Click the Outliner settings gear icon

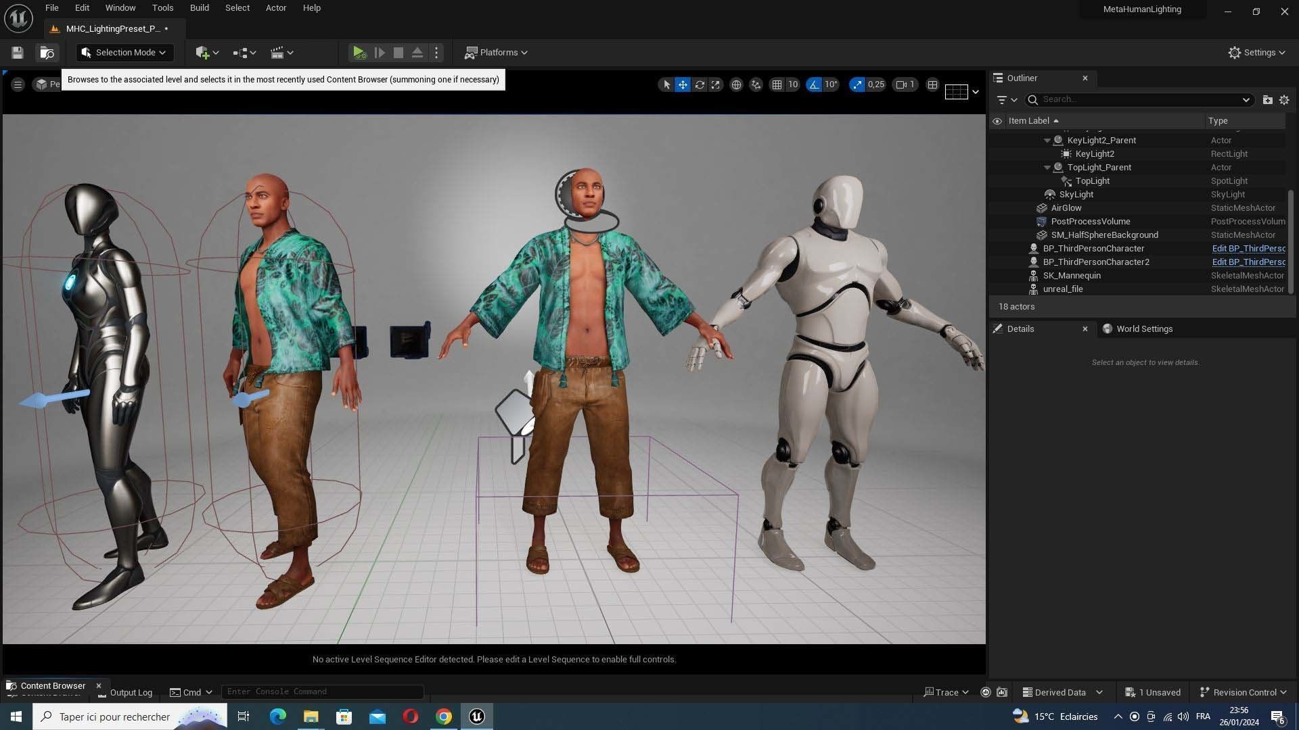point(1284,99)
